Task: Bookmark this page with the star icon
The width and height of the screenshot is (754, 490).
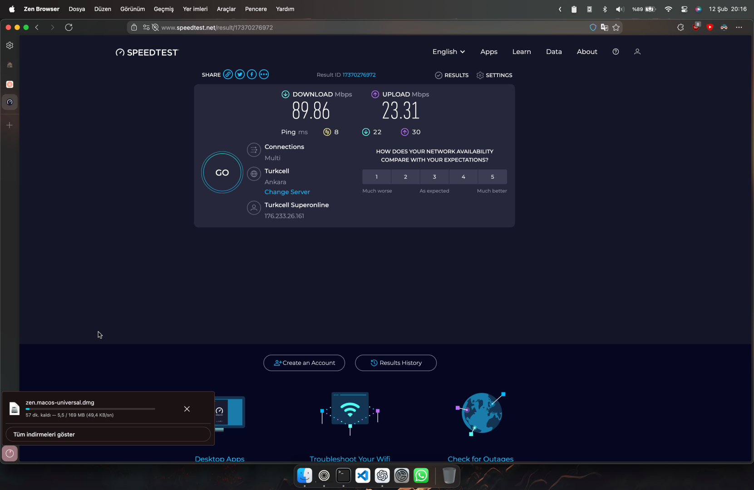Action: (616, 28)
